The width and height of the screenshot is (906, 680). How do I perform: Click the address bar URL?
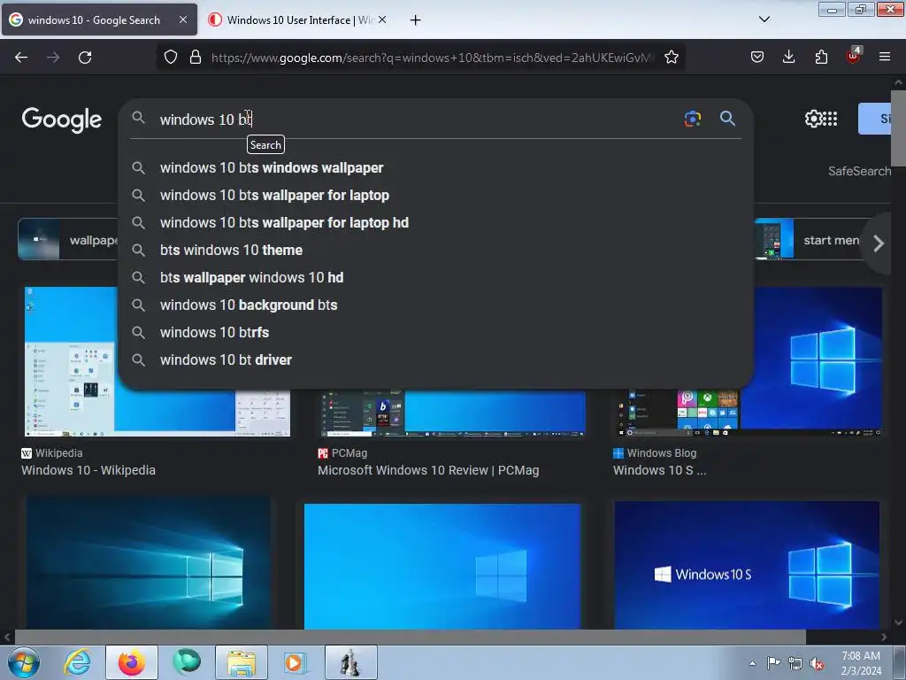(x=432, y=58)
